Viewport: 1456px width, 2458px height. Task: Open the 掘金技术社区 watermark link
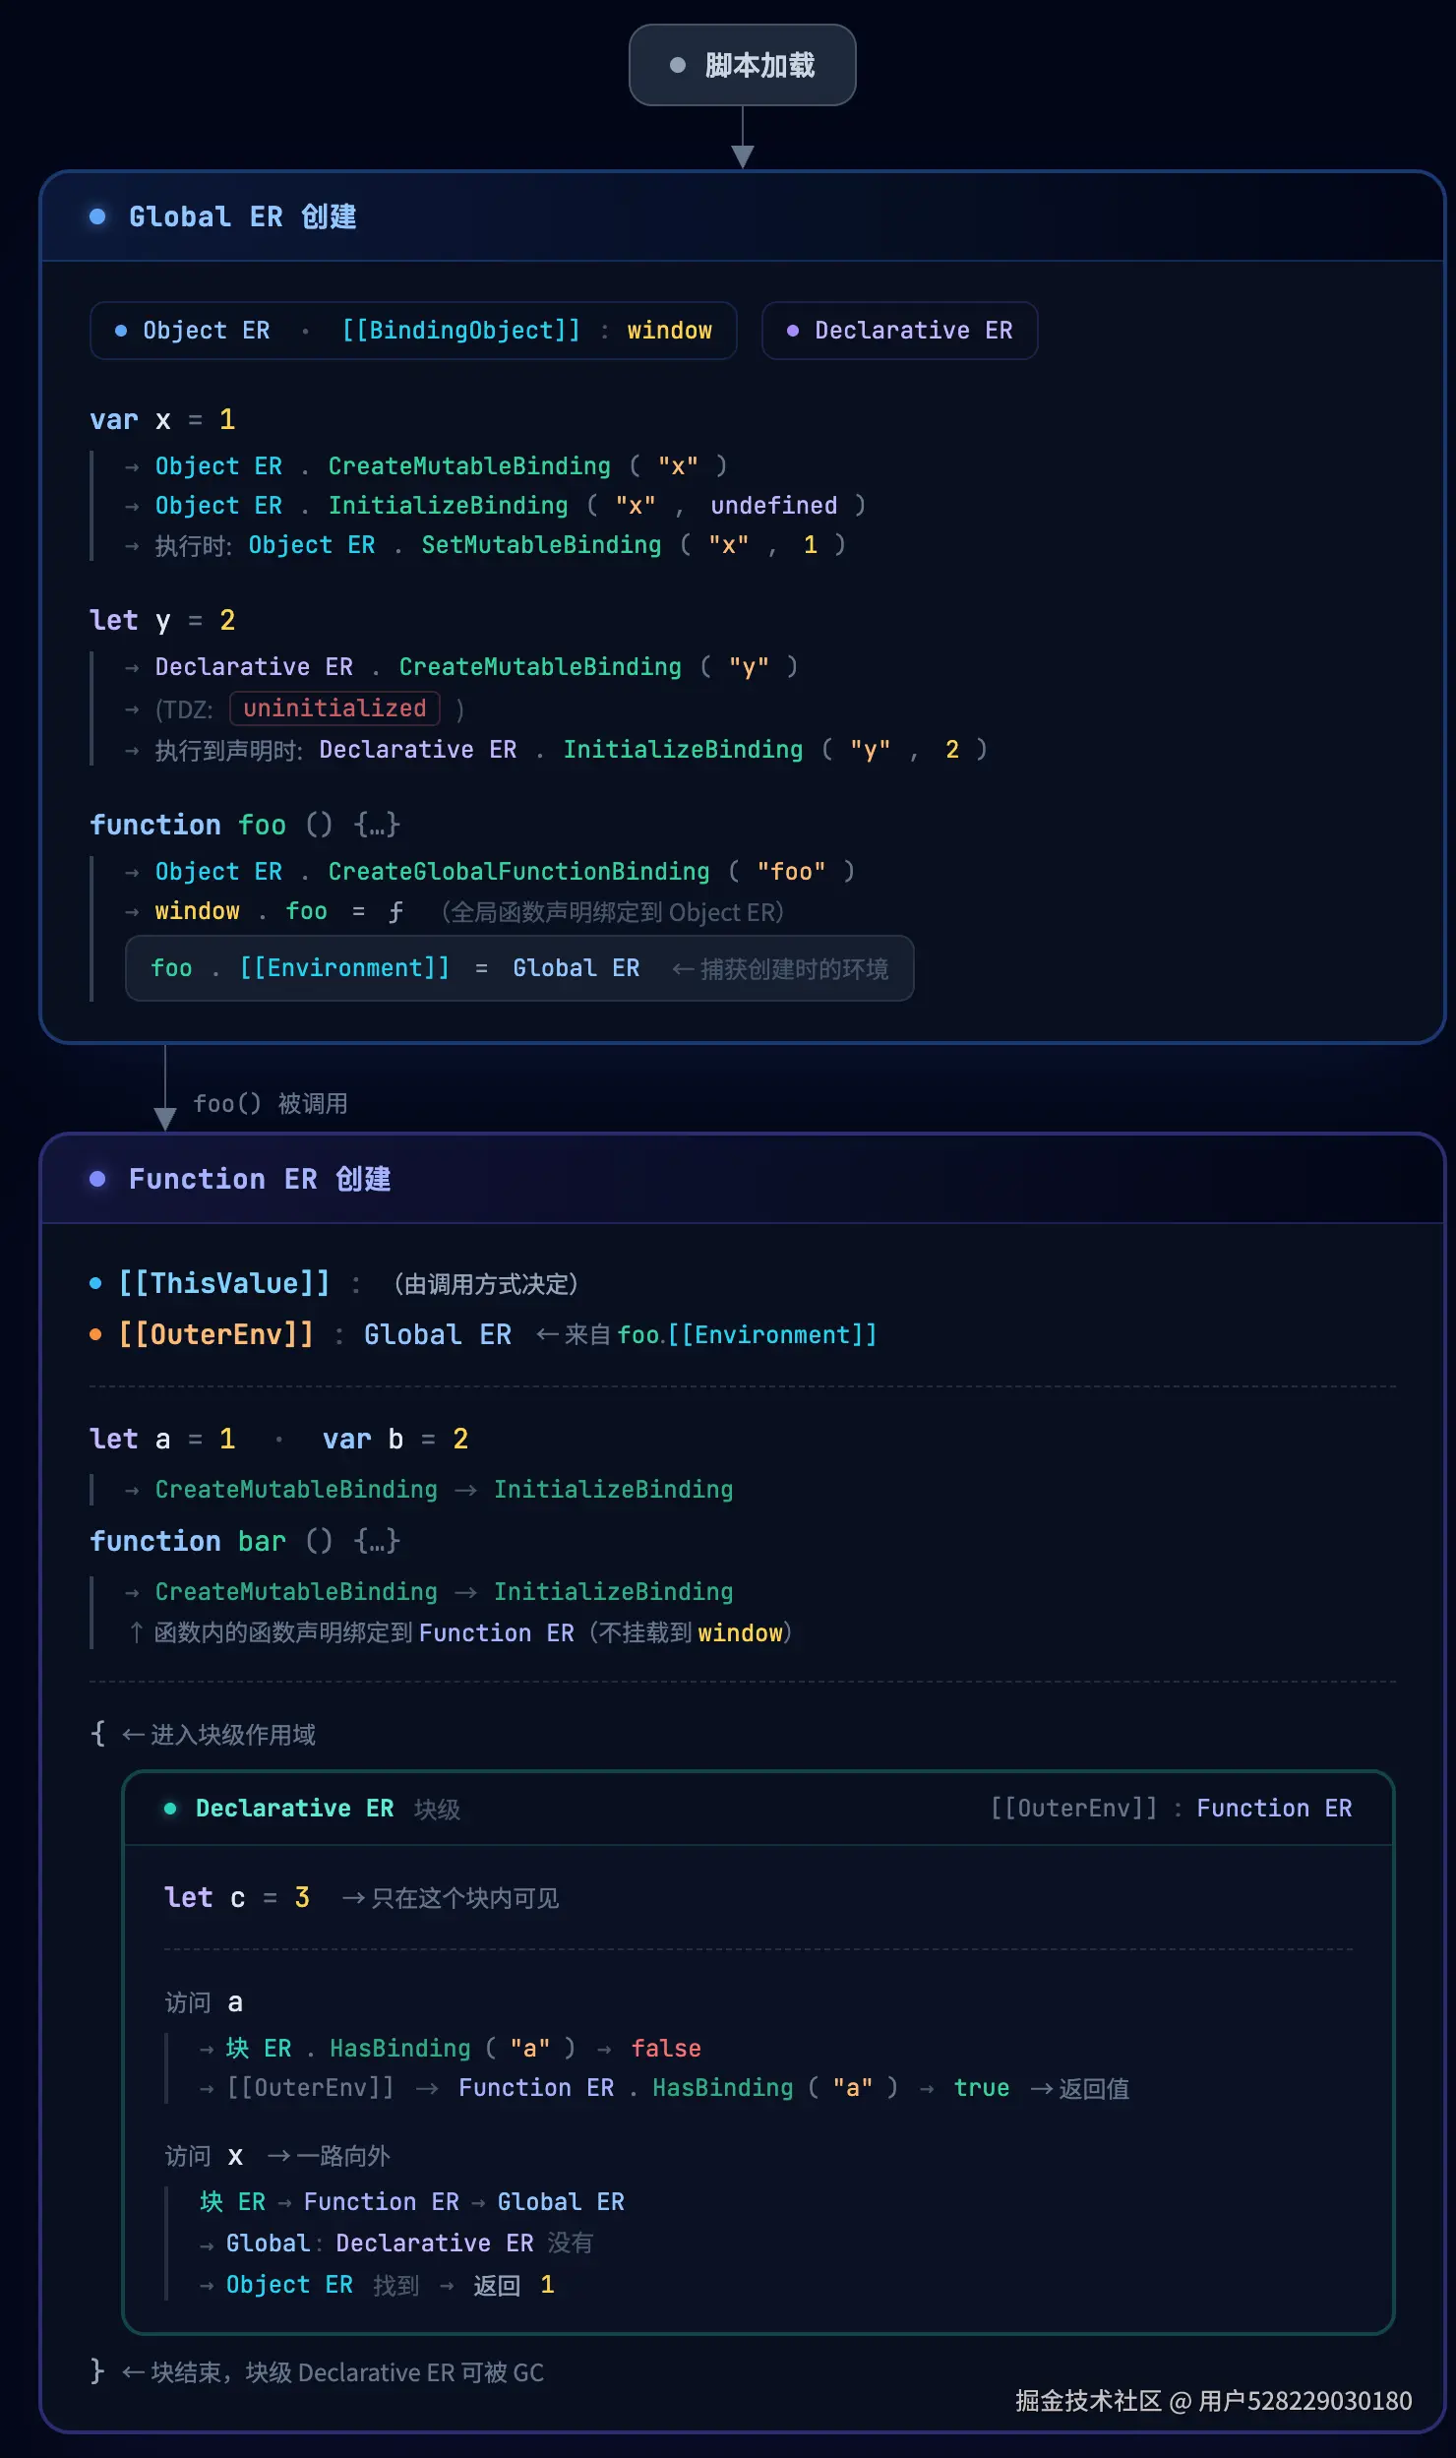click(1213, 2401)
